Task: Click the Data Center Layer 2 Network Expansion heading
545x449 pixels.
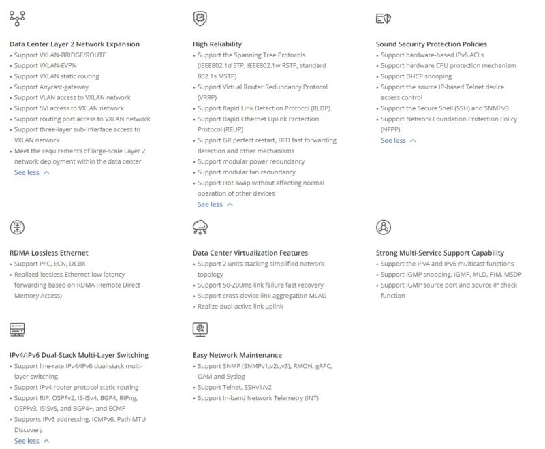Action: 74,44
